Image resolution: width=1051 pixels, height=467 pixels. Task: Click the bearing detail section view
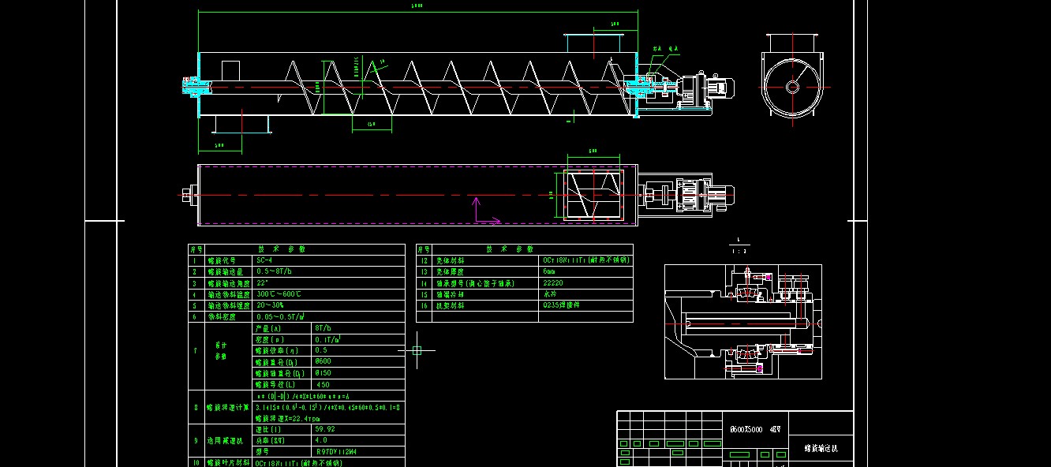coord(743,322)
